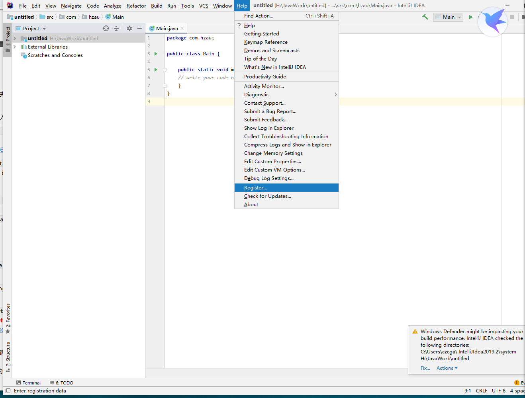Image resolution: width=525 pixels, height=398 pixels.
Task: Open Productivity Guide from the Help menu
Action: coord(286,77)
